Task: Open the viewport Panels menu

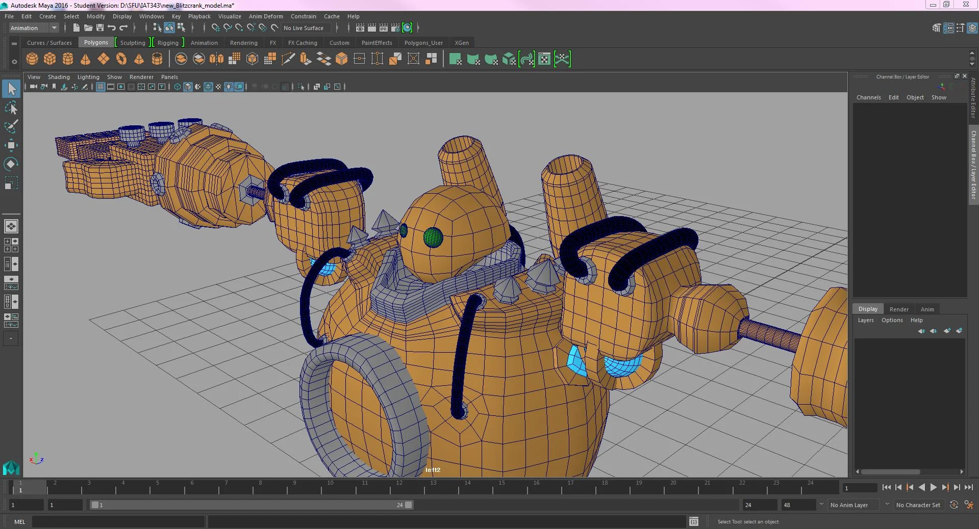Action: [169, 77]
